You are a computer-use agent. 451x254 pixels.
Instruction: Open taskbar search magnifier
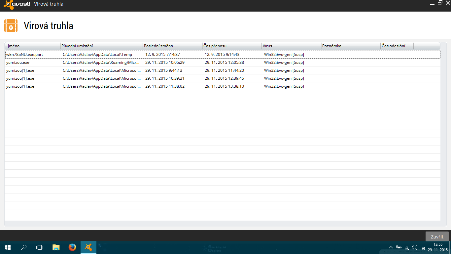coord(24,247)
